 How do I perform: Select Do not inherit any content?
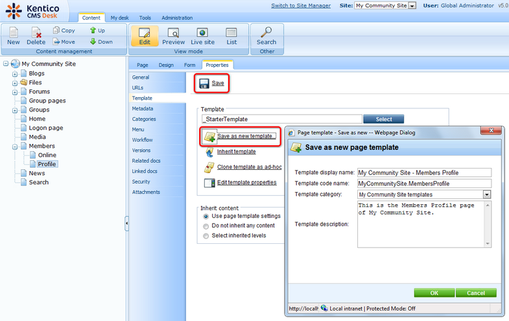(x=206, y=226)
